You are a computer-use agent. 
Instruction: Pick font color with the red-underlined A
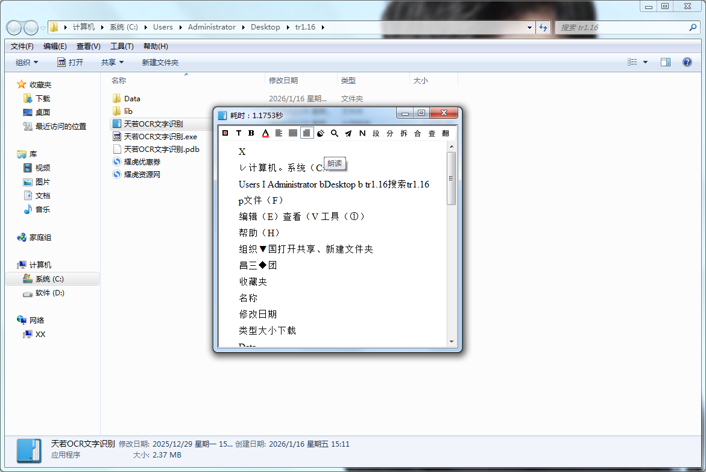coord(265,133)
